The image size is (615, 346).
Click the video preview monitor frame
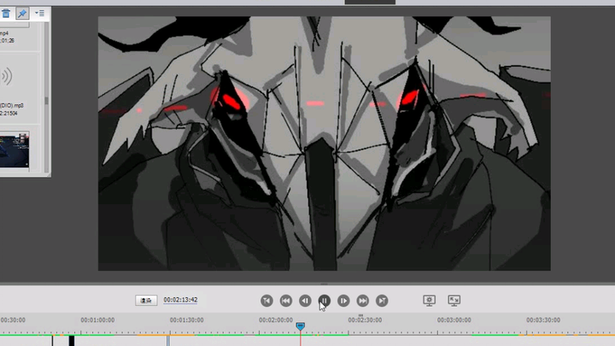click(325, 144)
